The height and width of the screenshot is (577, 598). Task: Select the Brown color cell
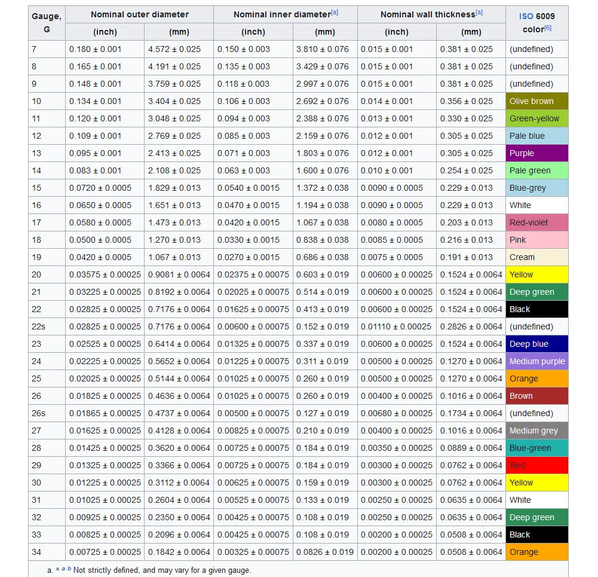(537, 396)
